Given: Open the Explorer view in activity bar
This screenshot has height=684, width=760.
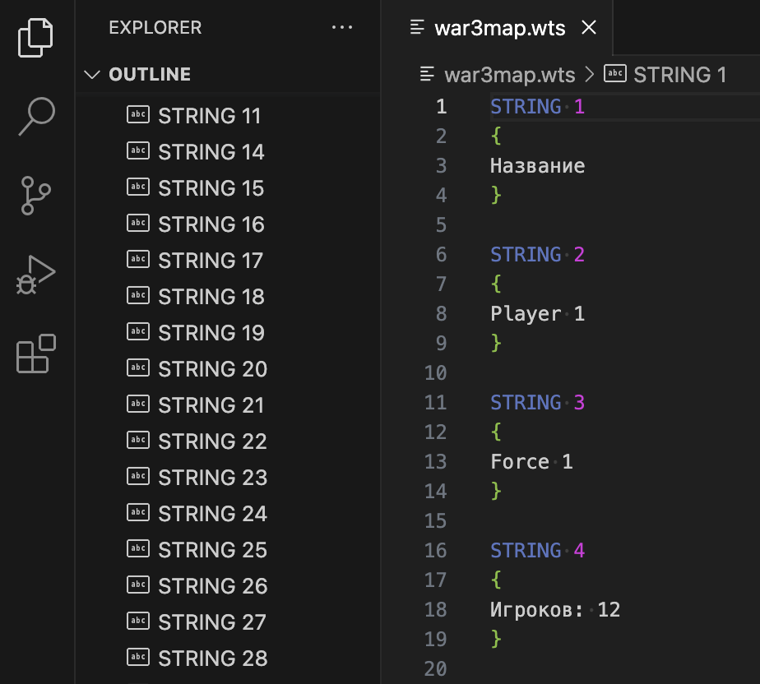Looking at the screenshot, I should 35,37.
